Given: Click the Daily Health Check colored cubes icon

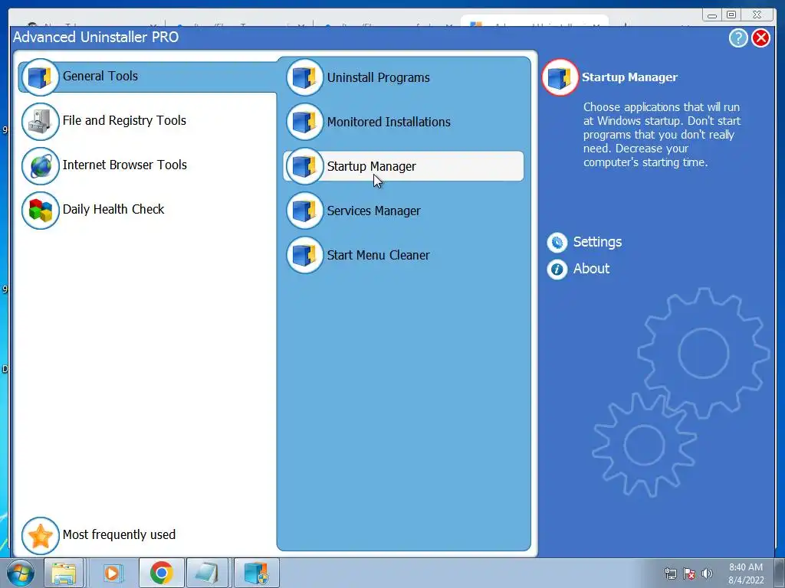Looking at the screenshot, I should tap(40, 211).
